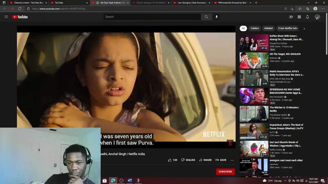328x184 pixels.
Task: View site info lock icon
Action: 28,9
